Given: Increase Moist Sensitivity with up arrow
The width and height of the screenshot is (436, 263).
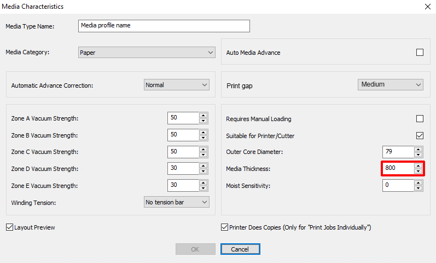Looking at the screenshot, I should click(x=418, y=183).
